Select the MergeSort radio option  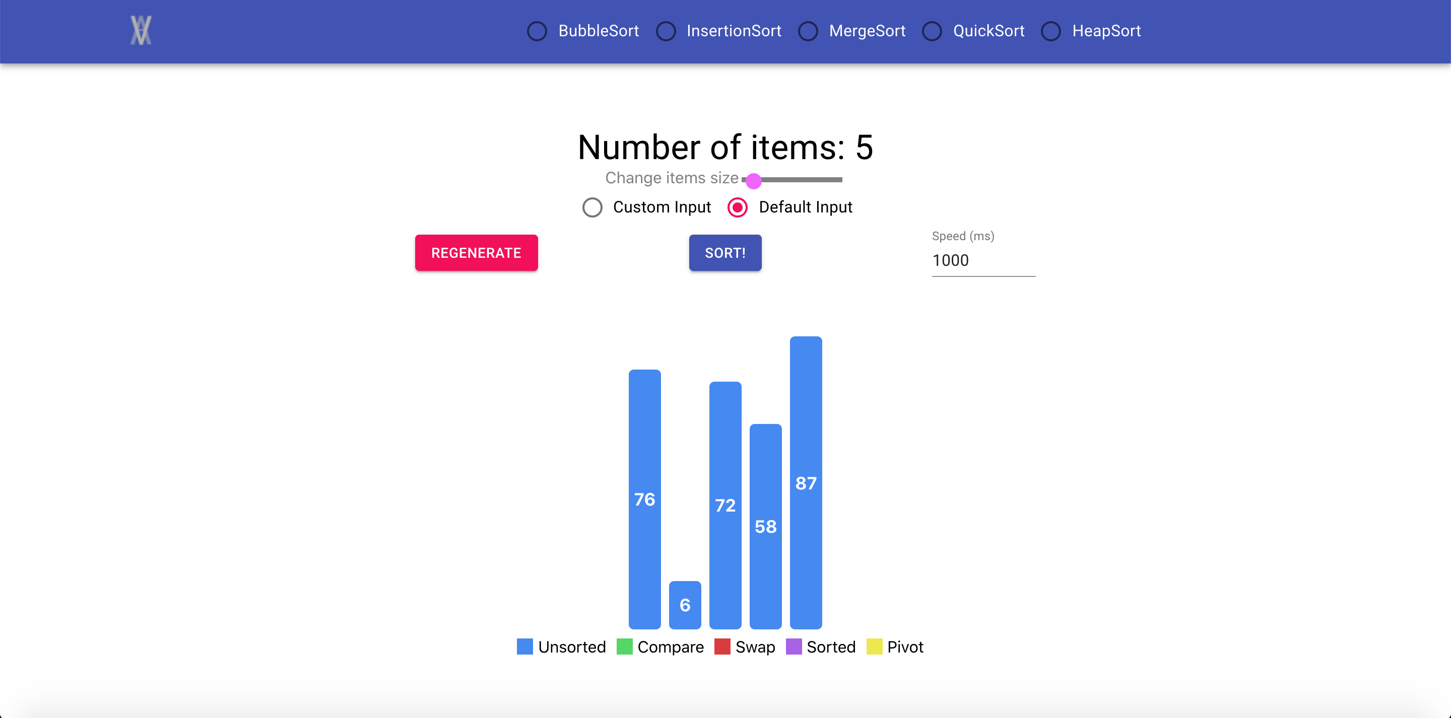tap(808, 31)
